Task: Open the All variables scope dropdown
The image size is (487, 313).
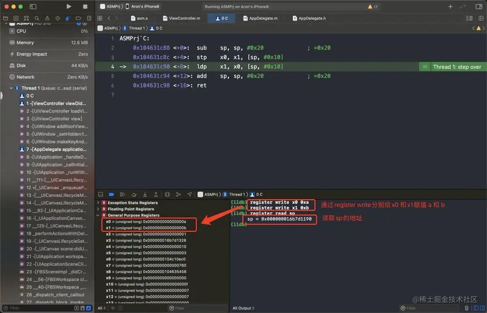Action: (x=101, y=308)
